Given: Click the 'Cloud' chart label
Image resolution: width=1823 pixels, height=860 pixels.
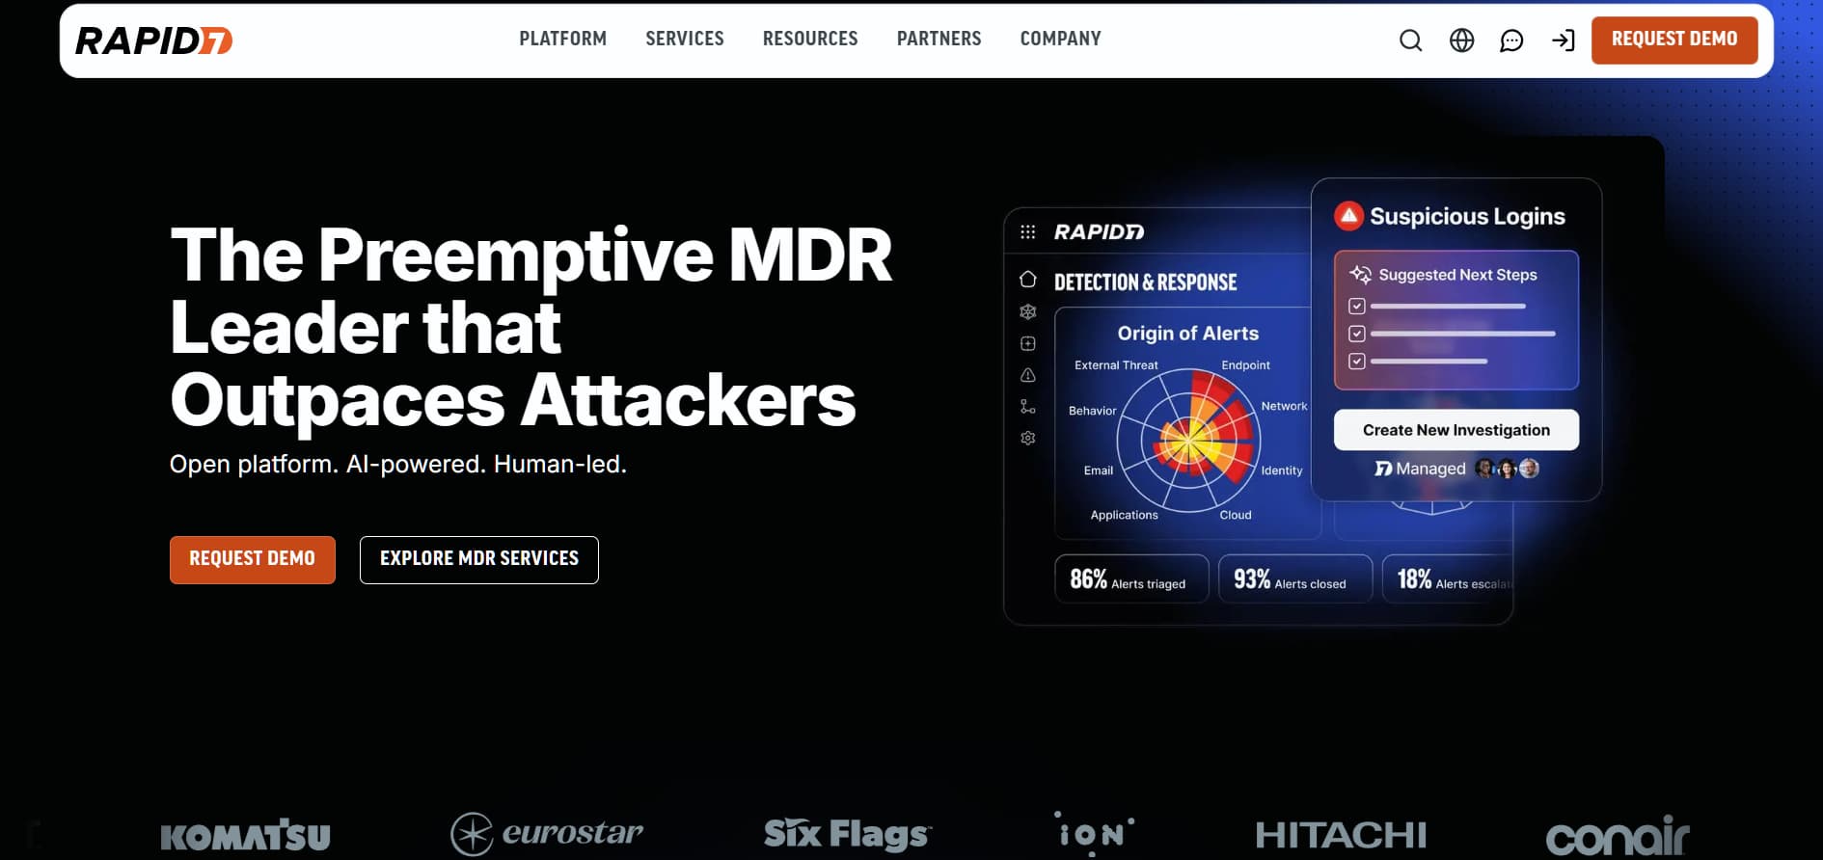Looking at the screenshot, I should (1235, 515).
